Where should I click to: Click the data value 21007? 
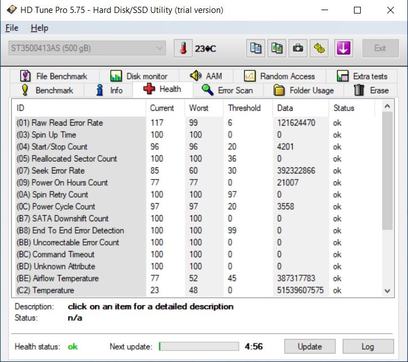point(288,182)
